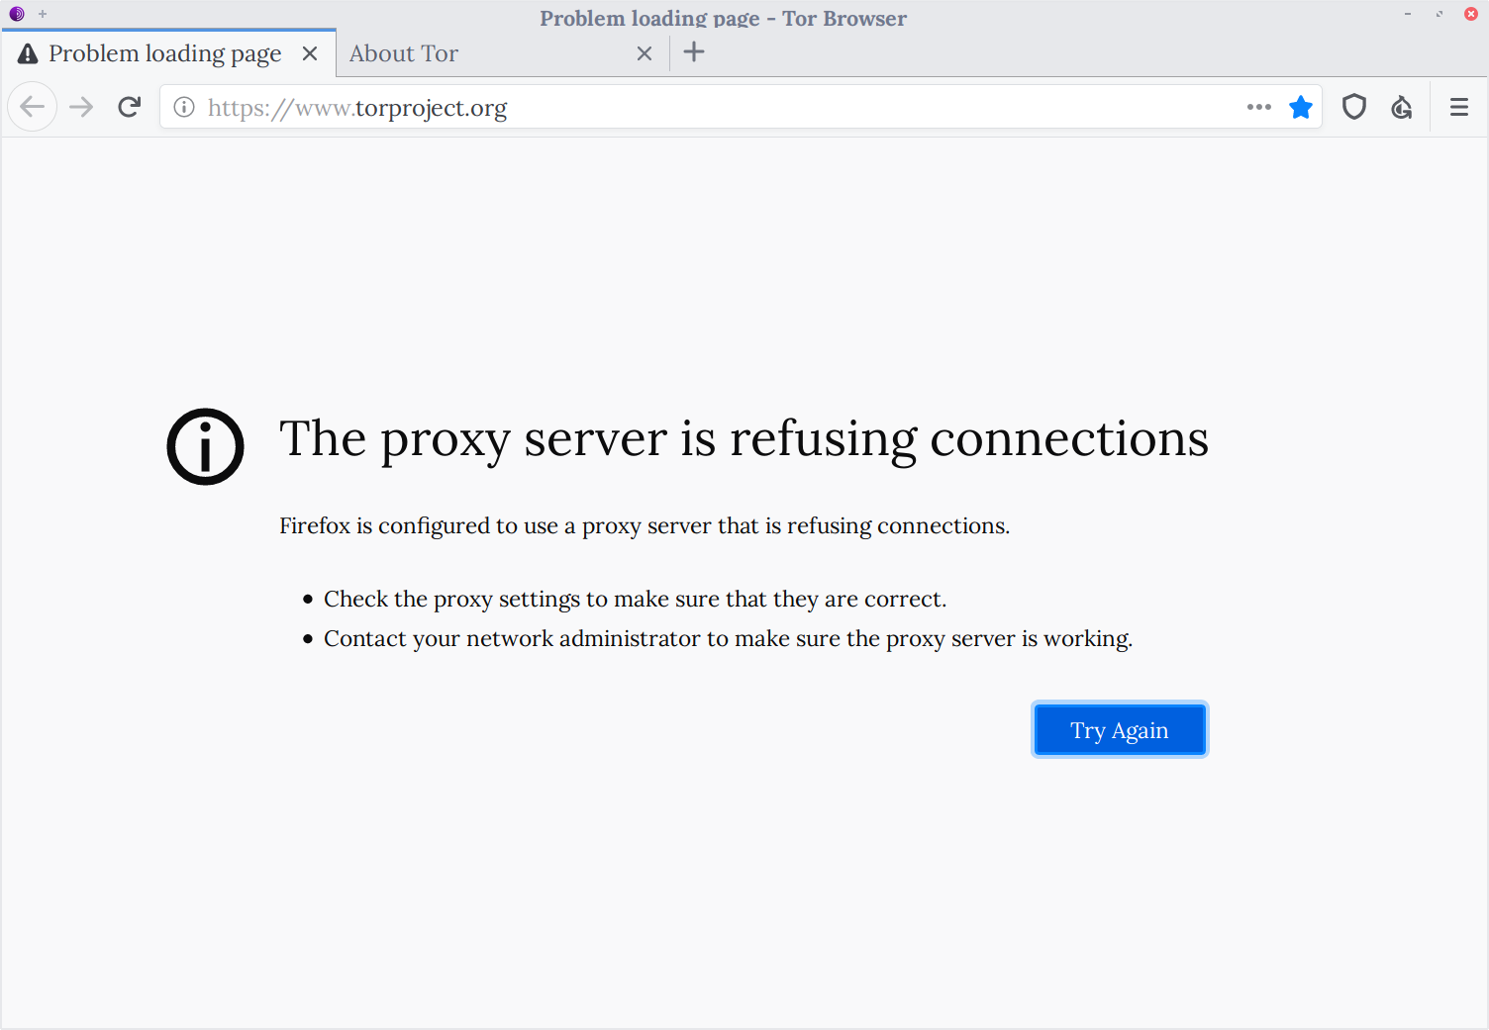Click the Try Again button
Image resolution: width=1489 pixels, height=1030 pixels.
(x=1120, y=730)
